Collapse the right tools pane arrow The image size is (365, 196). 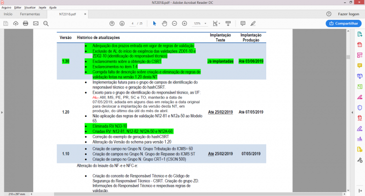[x=352, y=113]
